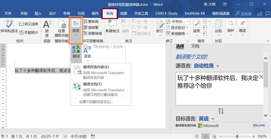The image size is (271, 139).
Task: Click the share icon in title area
Action: (x=260, y=14)
